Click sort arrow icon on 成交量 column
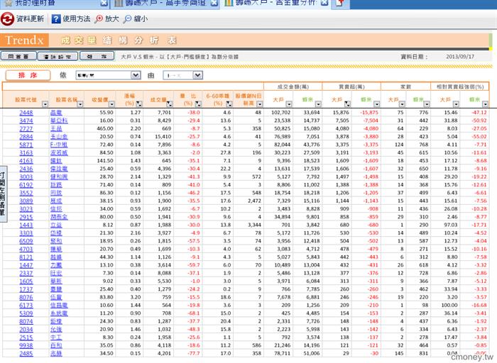 pos(170,104)
